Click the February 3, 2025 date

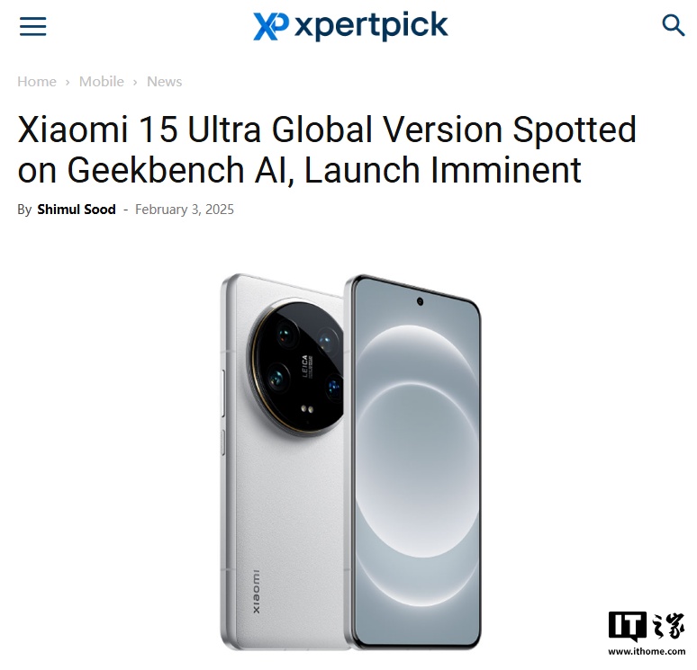pyautogui.click(x=185, y=210)
